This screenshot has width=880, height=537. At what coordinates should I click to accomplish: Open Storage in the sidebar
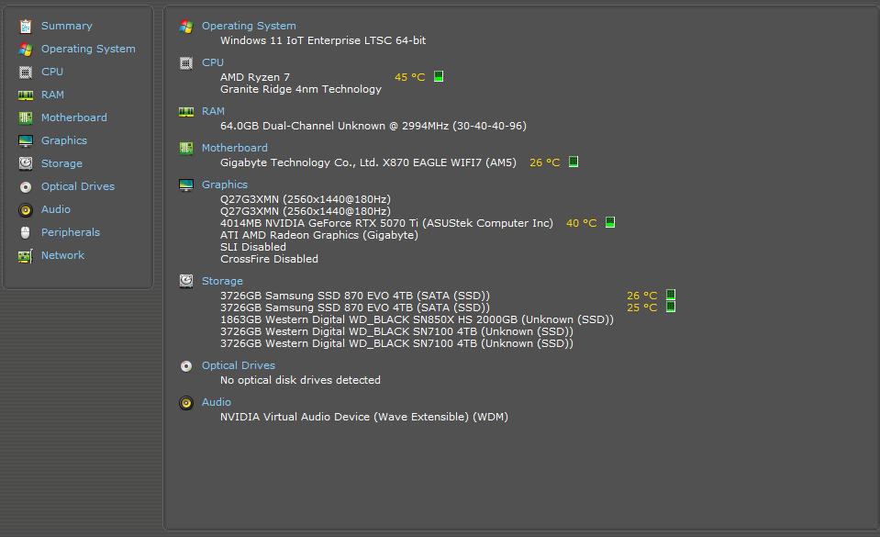[61, 163]
